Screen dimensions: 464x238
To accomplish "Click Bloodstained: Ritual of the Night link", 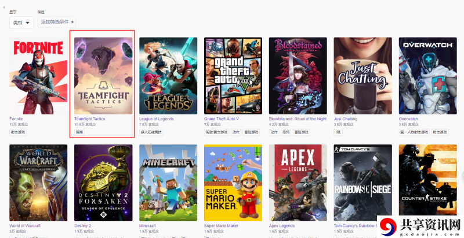I will pos(298,119).
